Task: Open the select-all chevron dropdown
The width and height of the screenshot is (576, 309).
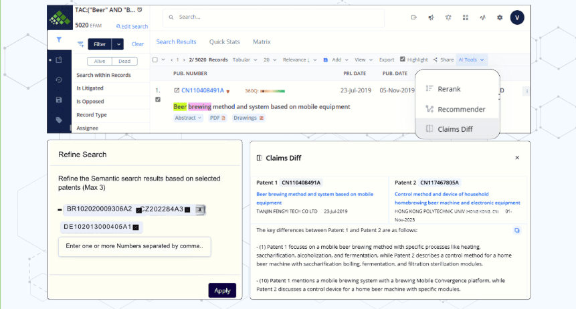Action: pos(163,60)
